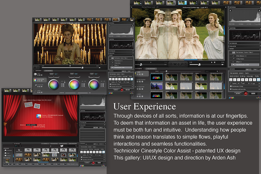
Task: Play the candle scene in middle viewer
Action: point(70,66)
